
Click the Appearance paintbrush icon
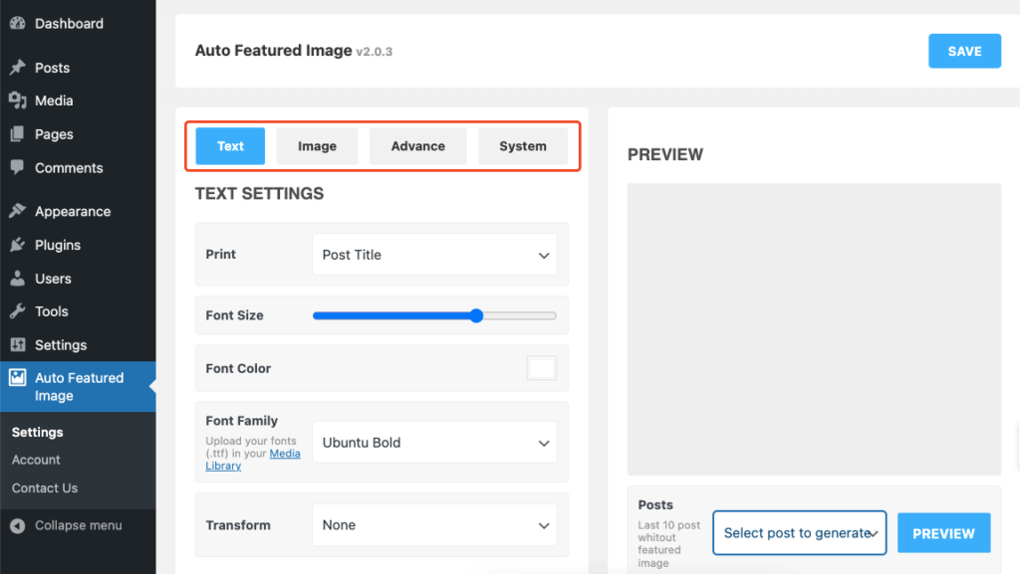point(18,211)
